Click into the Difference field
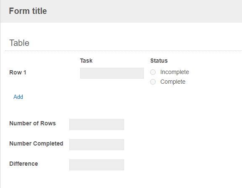Viewport: 242px width, 188px height. [x=96, y=165]
